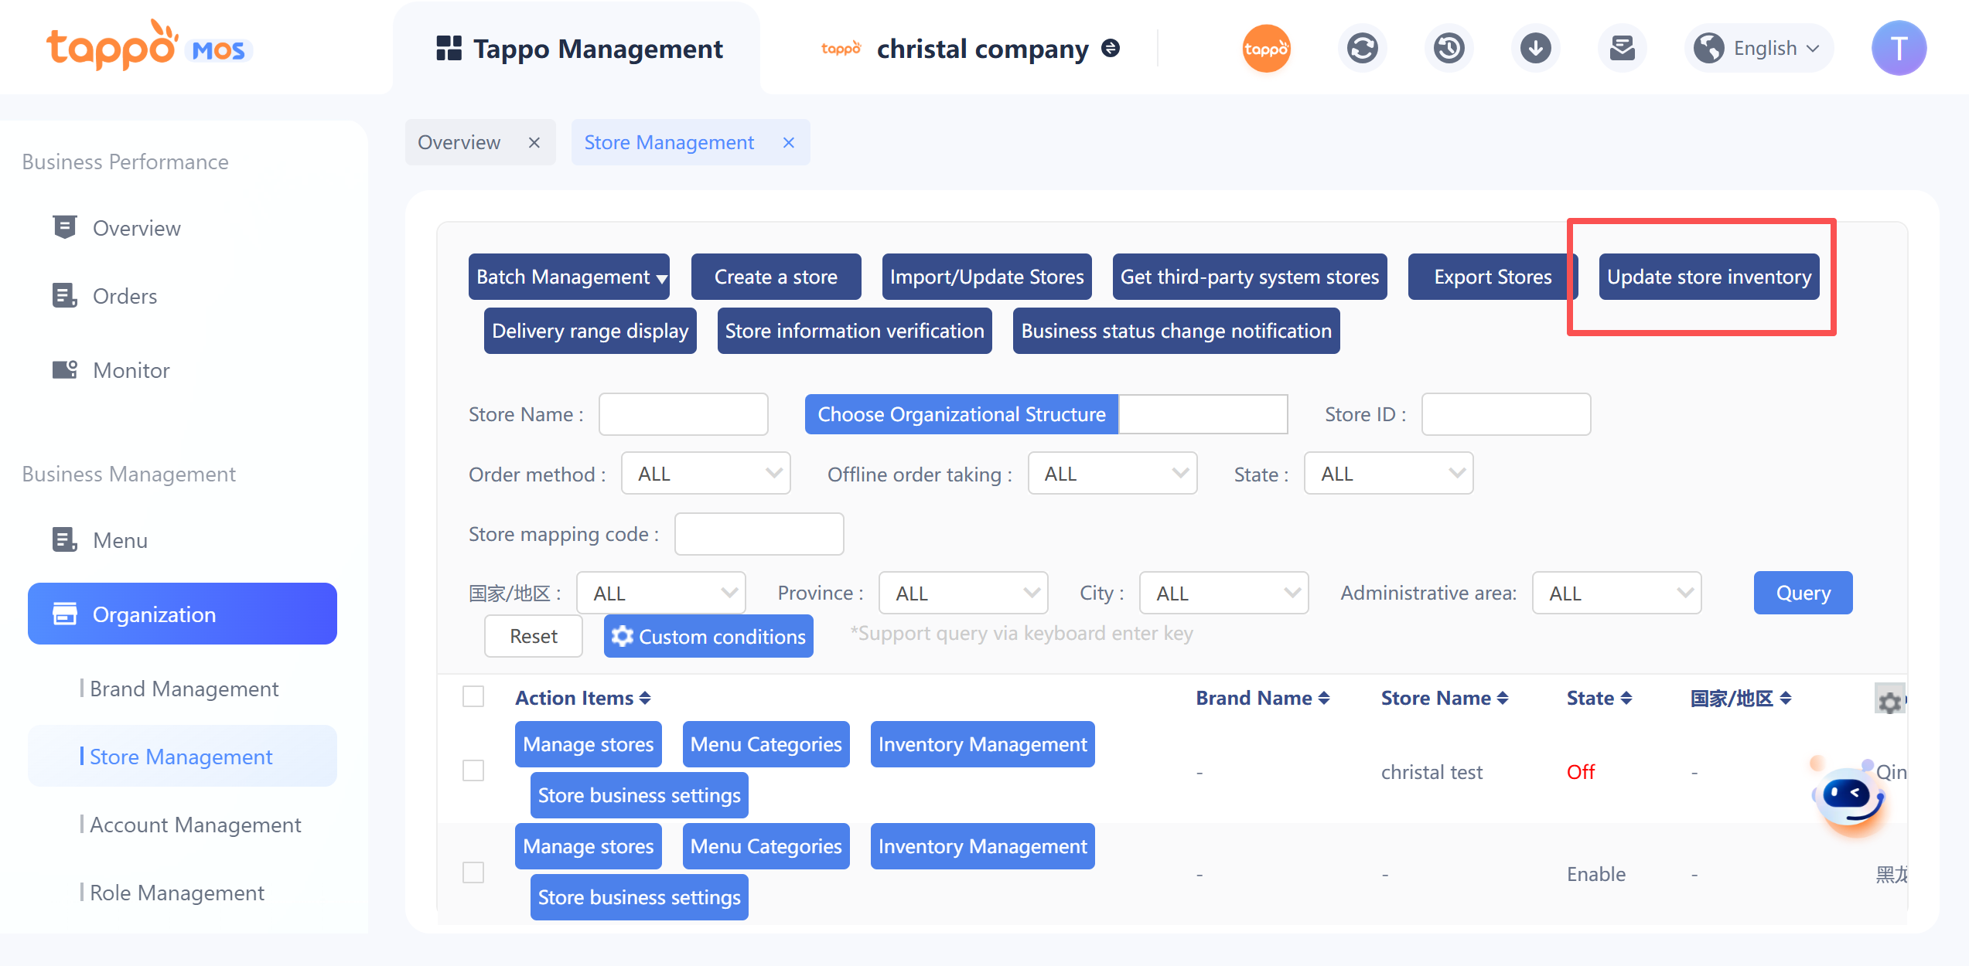The height and width of the screenshot is (966, 1969).
Task: Open table column settings gear icon
Action: pos(1889,701)
